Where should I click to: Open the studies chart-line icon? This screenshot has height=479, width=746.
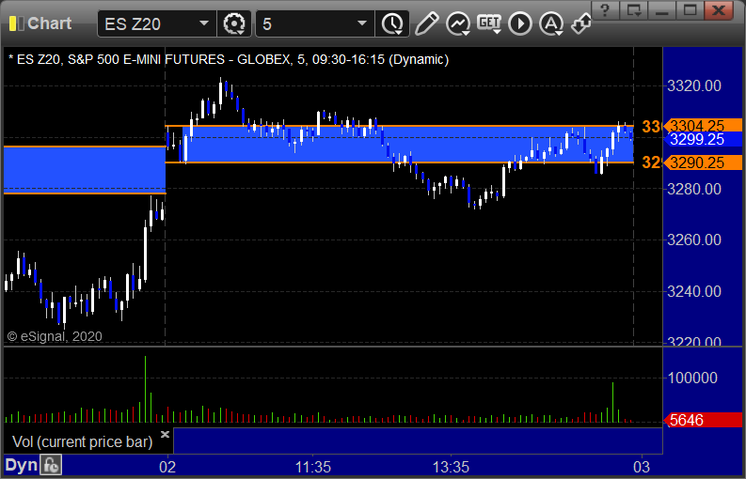pos(458,23)
